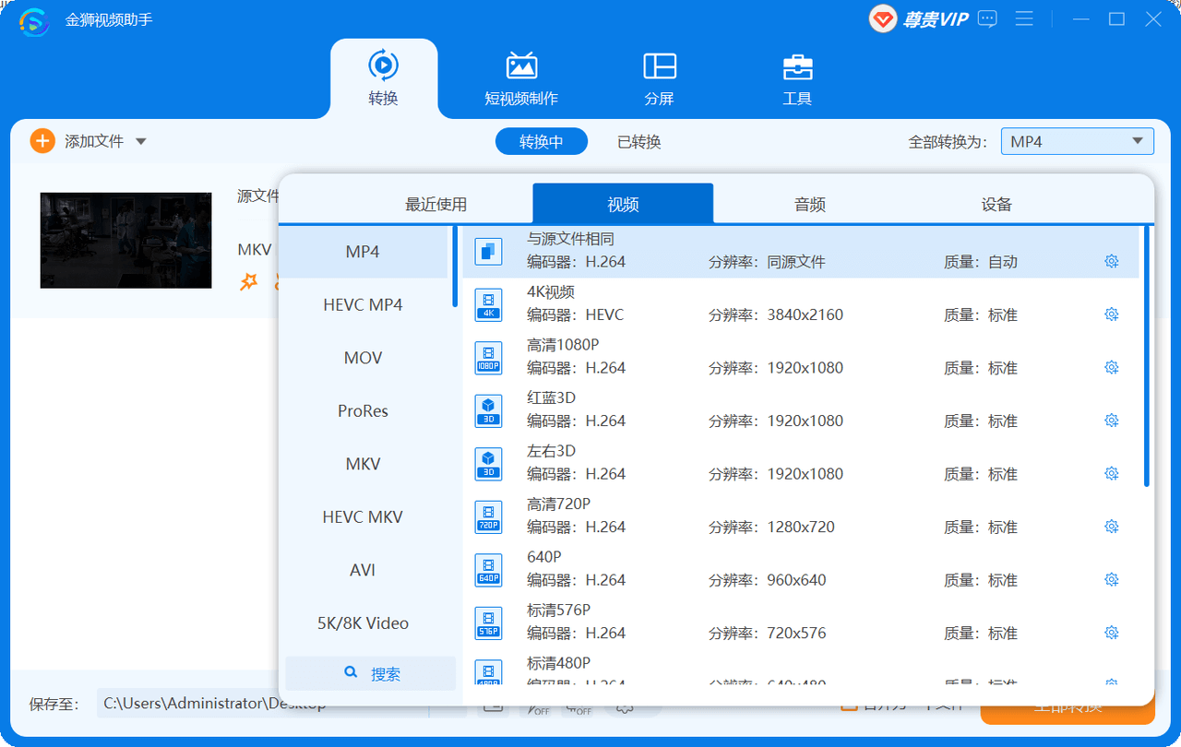Click the source video thumbnail
Screen dimensions: 1181x747
126,240
